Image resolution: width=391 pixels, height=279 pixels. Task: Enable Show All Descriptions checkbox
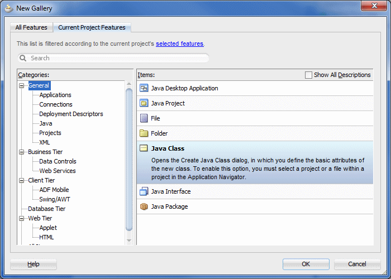[309, 75]
